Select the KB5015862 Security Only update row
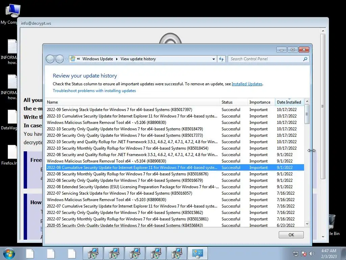 click(175, 212)
